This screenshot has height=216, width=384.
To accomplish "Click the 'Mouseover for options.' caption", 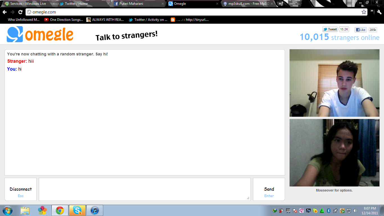I will [334, 190].
